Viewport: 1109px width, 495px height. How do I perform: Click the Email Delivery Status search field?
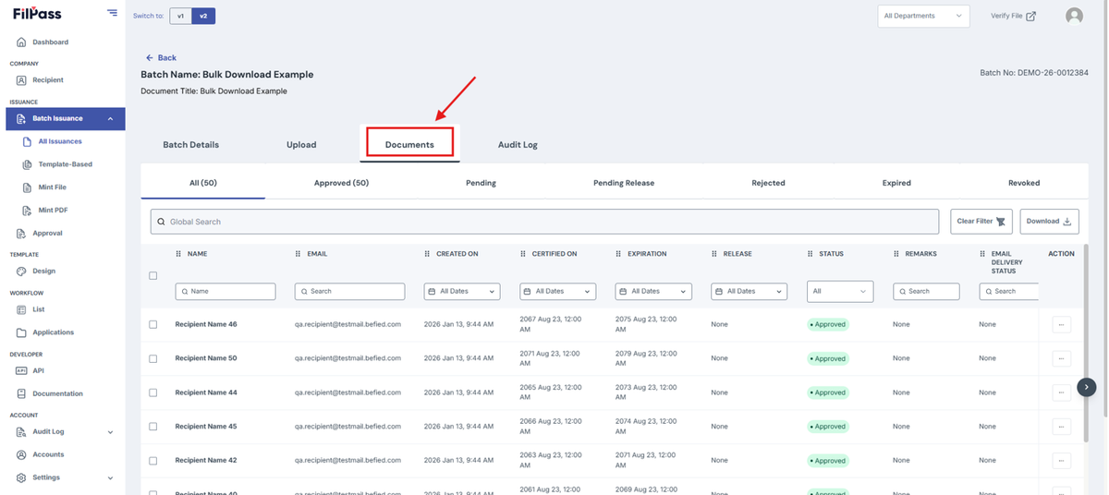point(1008,291)
